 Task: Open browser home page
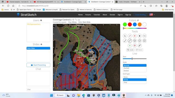coord(13,6)
